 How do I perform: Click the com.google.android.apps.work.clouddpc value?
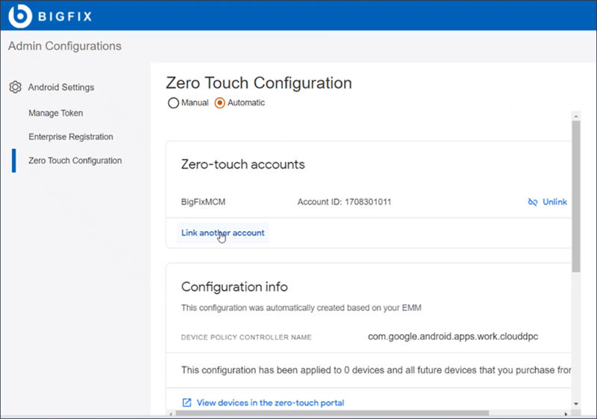point(453,336)
